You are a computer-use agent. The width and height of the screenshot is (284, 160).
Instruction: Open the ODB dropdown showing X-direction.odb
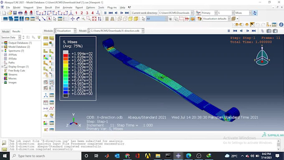(116, 31)
